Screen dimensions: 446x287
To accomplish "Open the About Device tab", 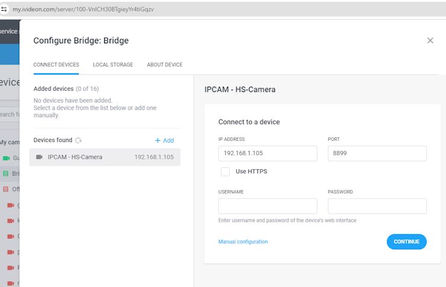I will [x=165, y=65].
